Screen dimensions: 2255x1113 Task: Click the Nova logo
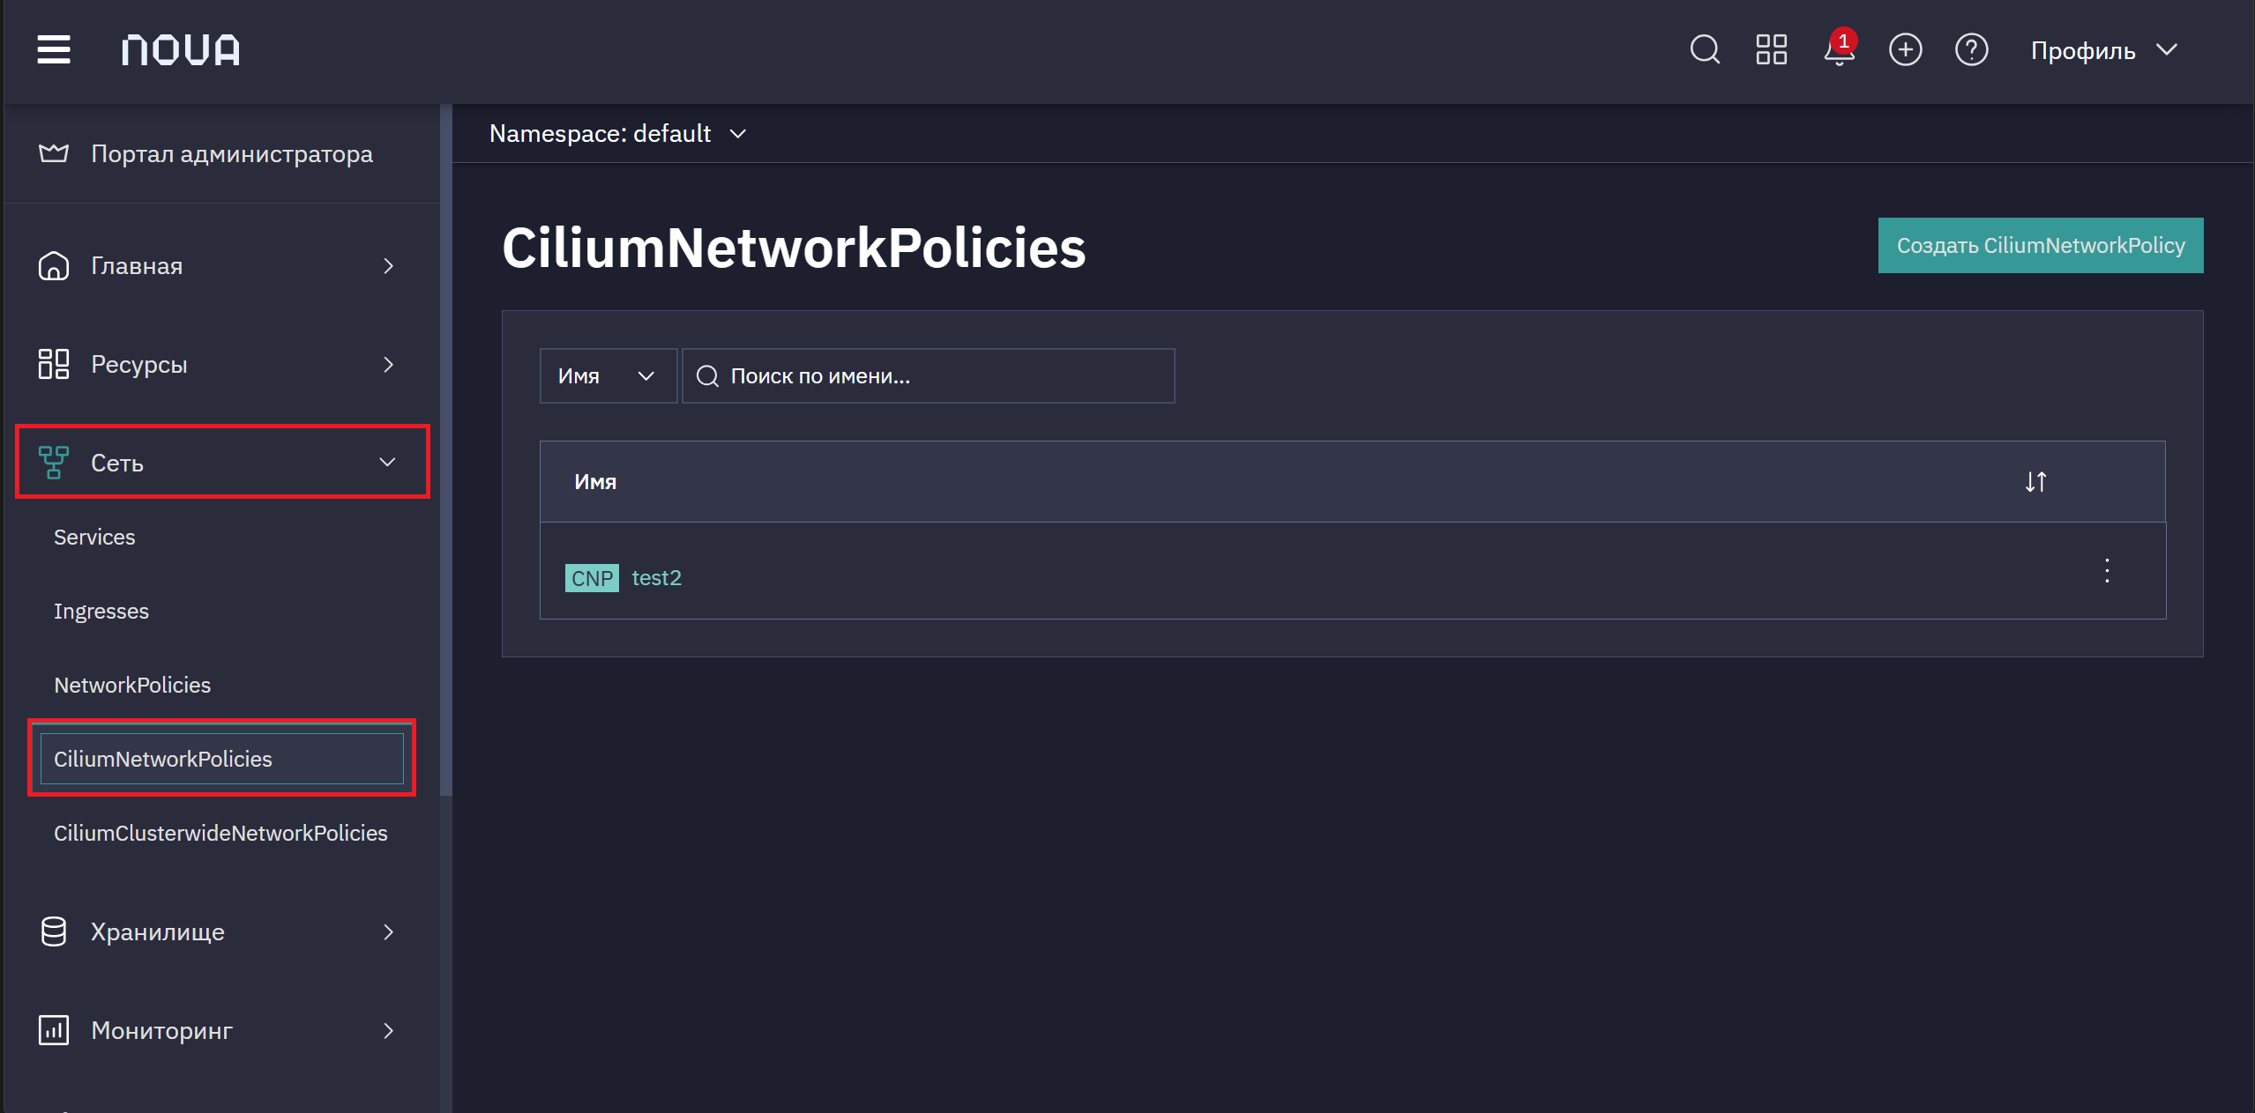click(x=181, y=50)
